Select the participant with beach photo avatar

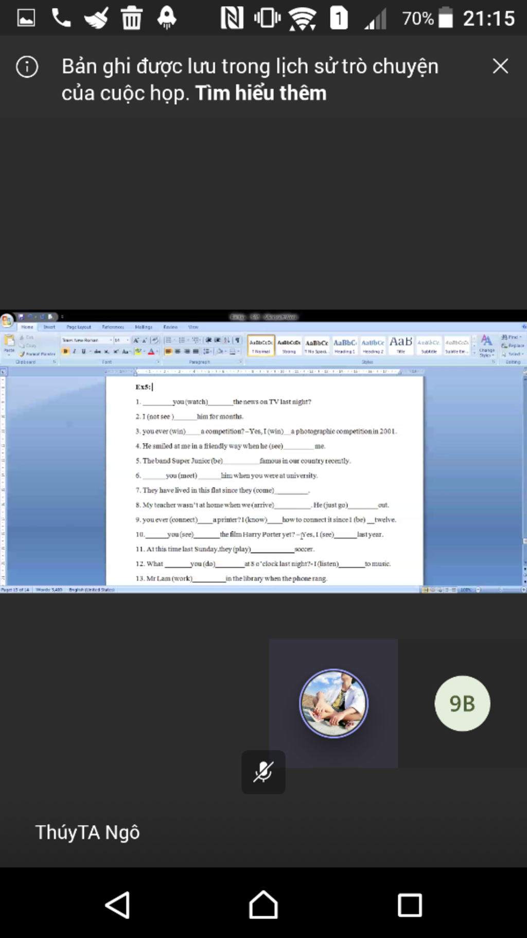pyautogui.click(x=333, y=703)
